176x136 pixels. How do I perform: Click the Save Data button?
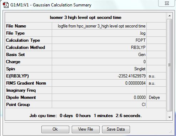[116, 129]
